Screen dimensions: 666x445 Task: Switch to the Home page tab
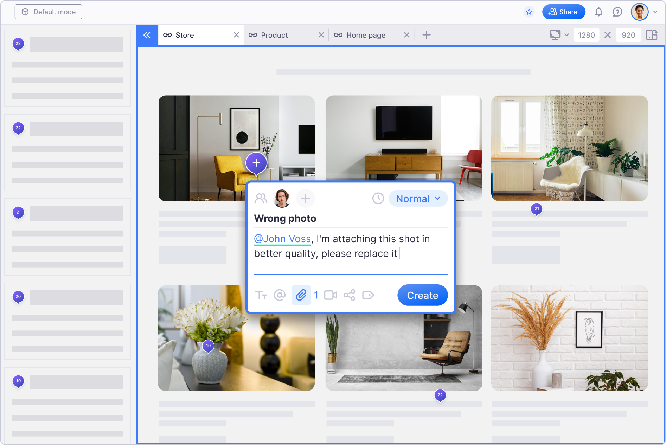click(x=366, y=35)
